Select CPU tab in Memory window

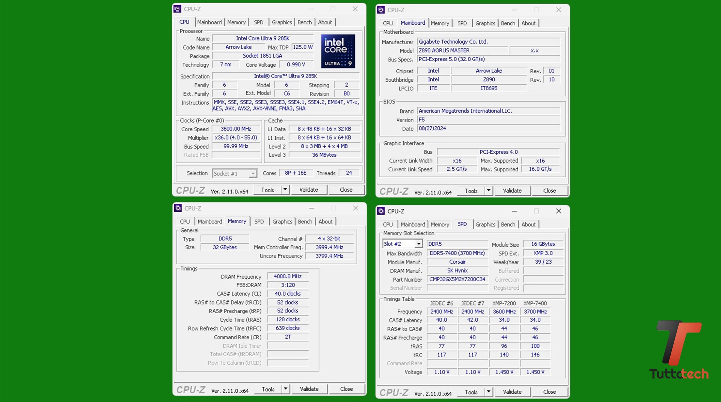(x=185, y=222)
